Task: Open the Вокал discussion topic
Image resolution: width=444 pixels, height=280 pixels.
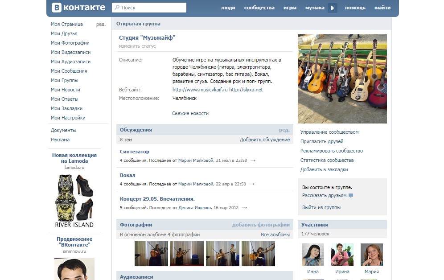Action: pos(127,175)
